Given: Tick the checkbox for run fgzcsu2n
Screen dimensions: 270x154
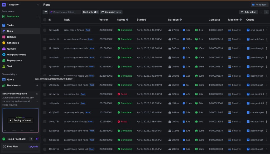Looking at the screenshot, I should click(45, 67).
